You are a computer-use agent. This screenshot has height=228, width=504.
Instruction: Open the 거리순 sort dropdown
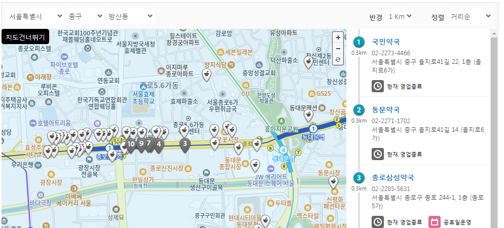(471, 16)
